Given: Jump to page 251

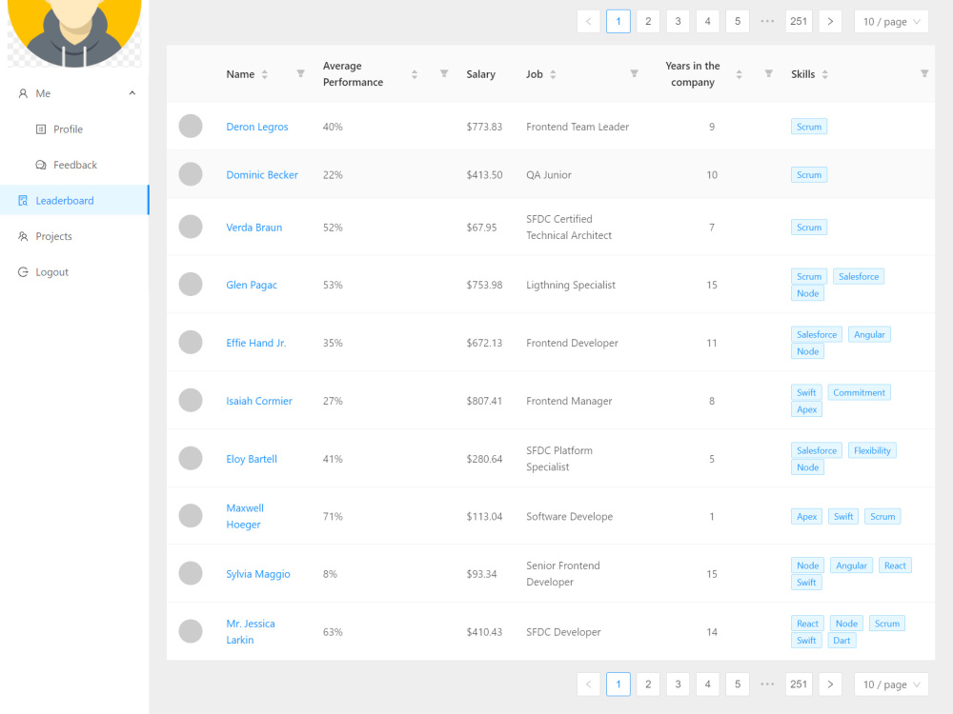Looking at the screenshot, I should point(799,20).
